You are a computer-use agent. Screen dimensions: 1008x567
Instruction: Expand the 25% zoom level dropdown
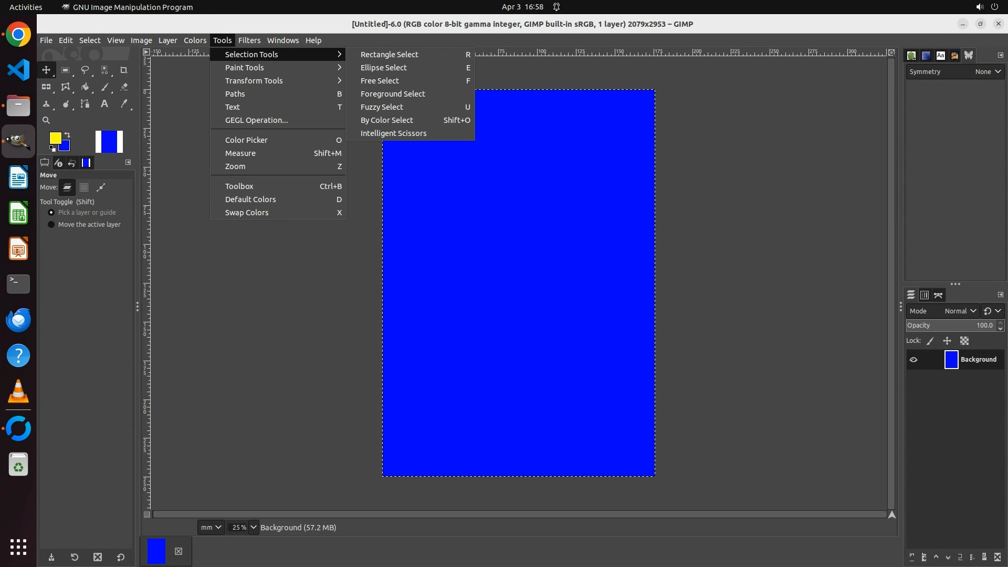tap(253, 527)
